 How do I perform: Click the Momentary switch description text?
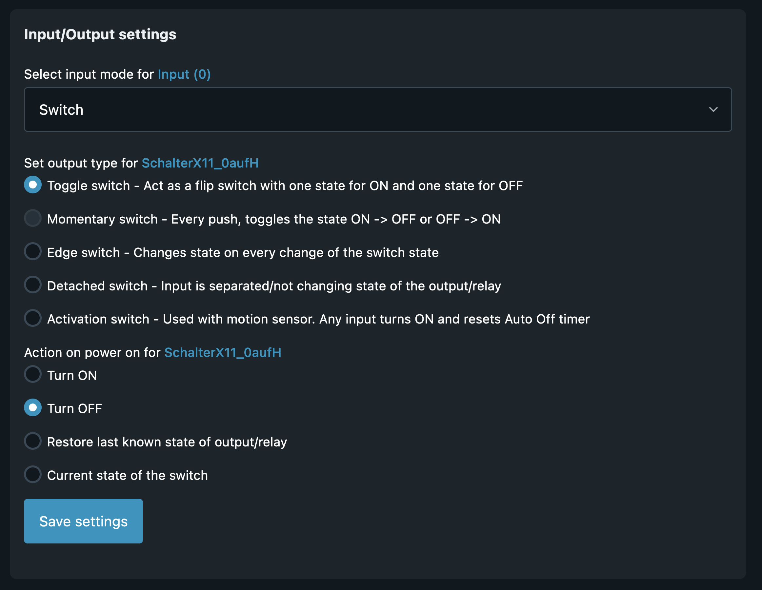click(274, 219)
